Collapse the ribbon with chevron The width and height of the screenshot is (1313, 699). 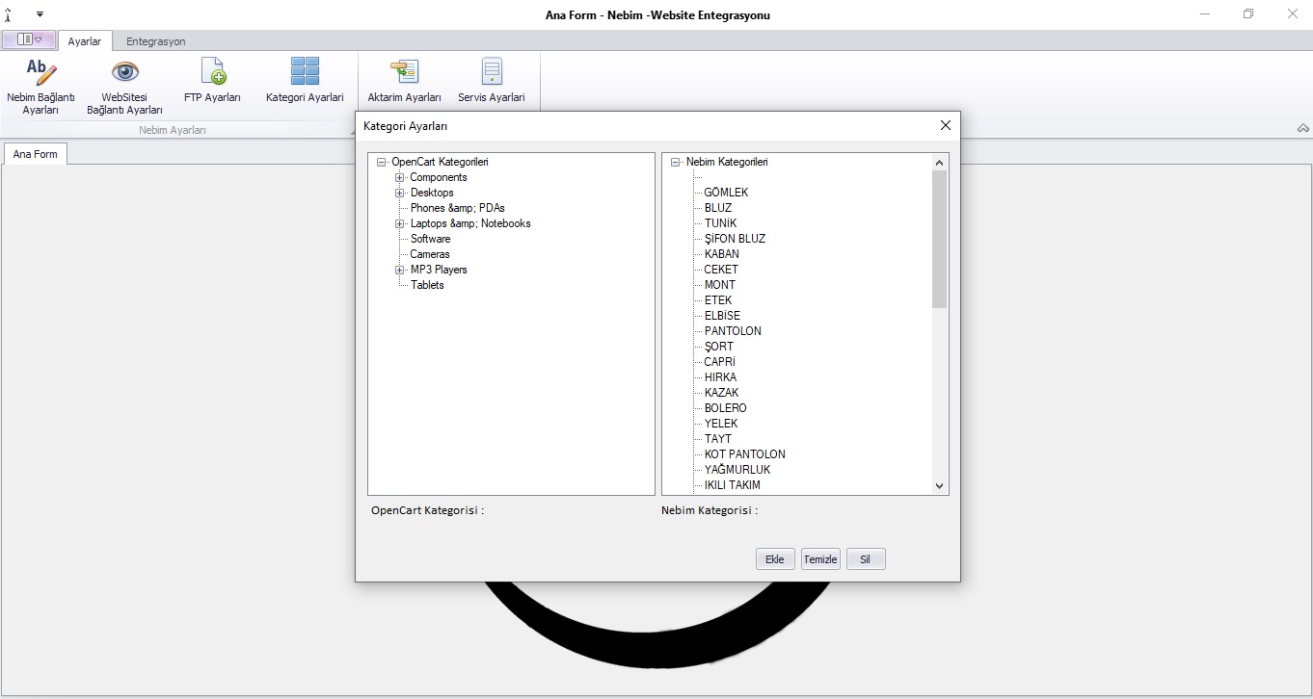click(1303, 128)
